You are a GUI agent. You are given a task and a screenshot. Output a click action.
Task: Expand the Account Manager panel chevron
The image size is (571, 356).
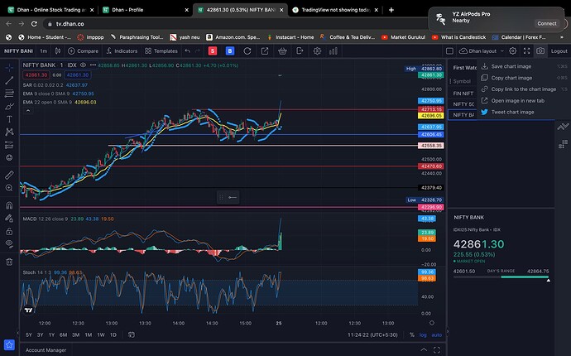tap(424, 350)
